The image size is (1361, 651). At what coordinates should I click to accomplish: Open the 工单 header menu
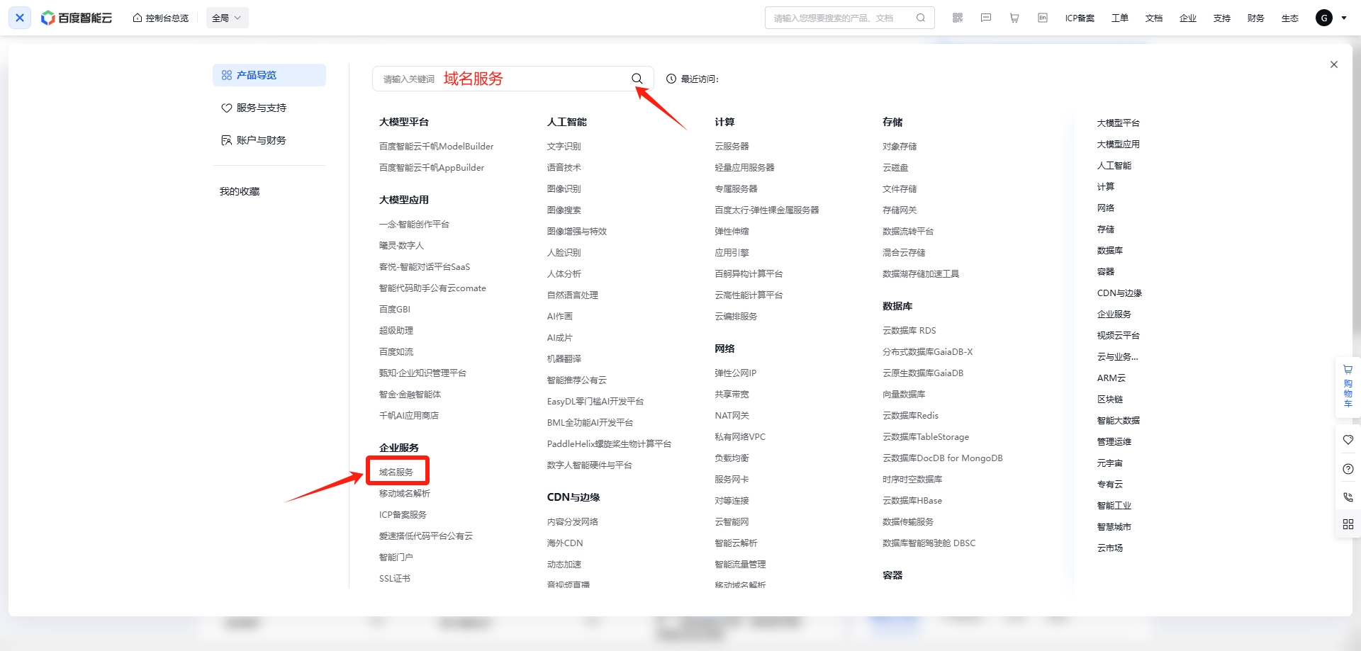click(x=1120, y=18)
